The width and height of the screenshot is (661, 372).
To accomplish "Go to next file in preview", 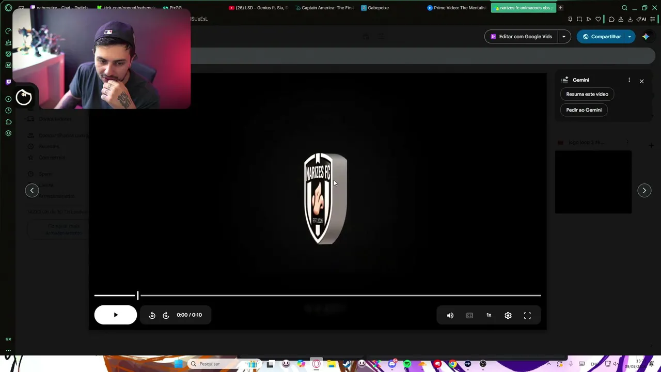I will pos(644,191).
